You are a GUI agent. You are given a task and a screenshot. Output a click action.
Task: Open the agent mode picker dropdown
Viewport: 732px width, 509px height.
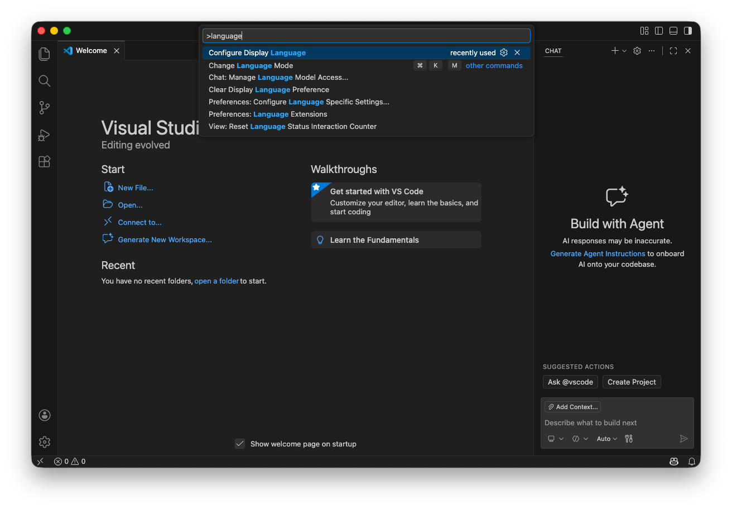click(580, 439)
